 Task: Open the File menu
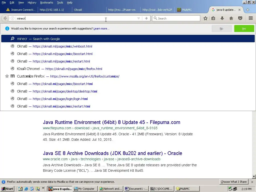pyautogui.click(x=4, y=2)
